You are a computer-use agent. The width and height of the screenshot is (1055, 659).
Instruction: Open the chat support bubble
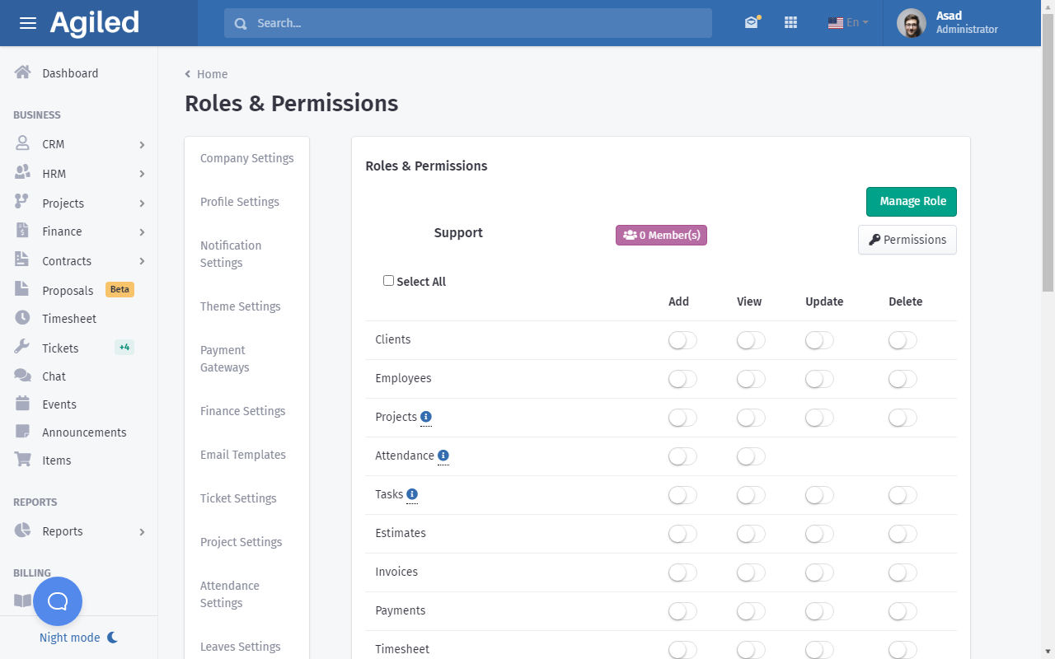(x=58, y=601)
